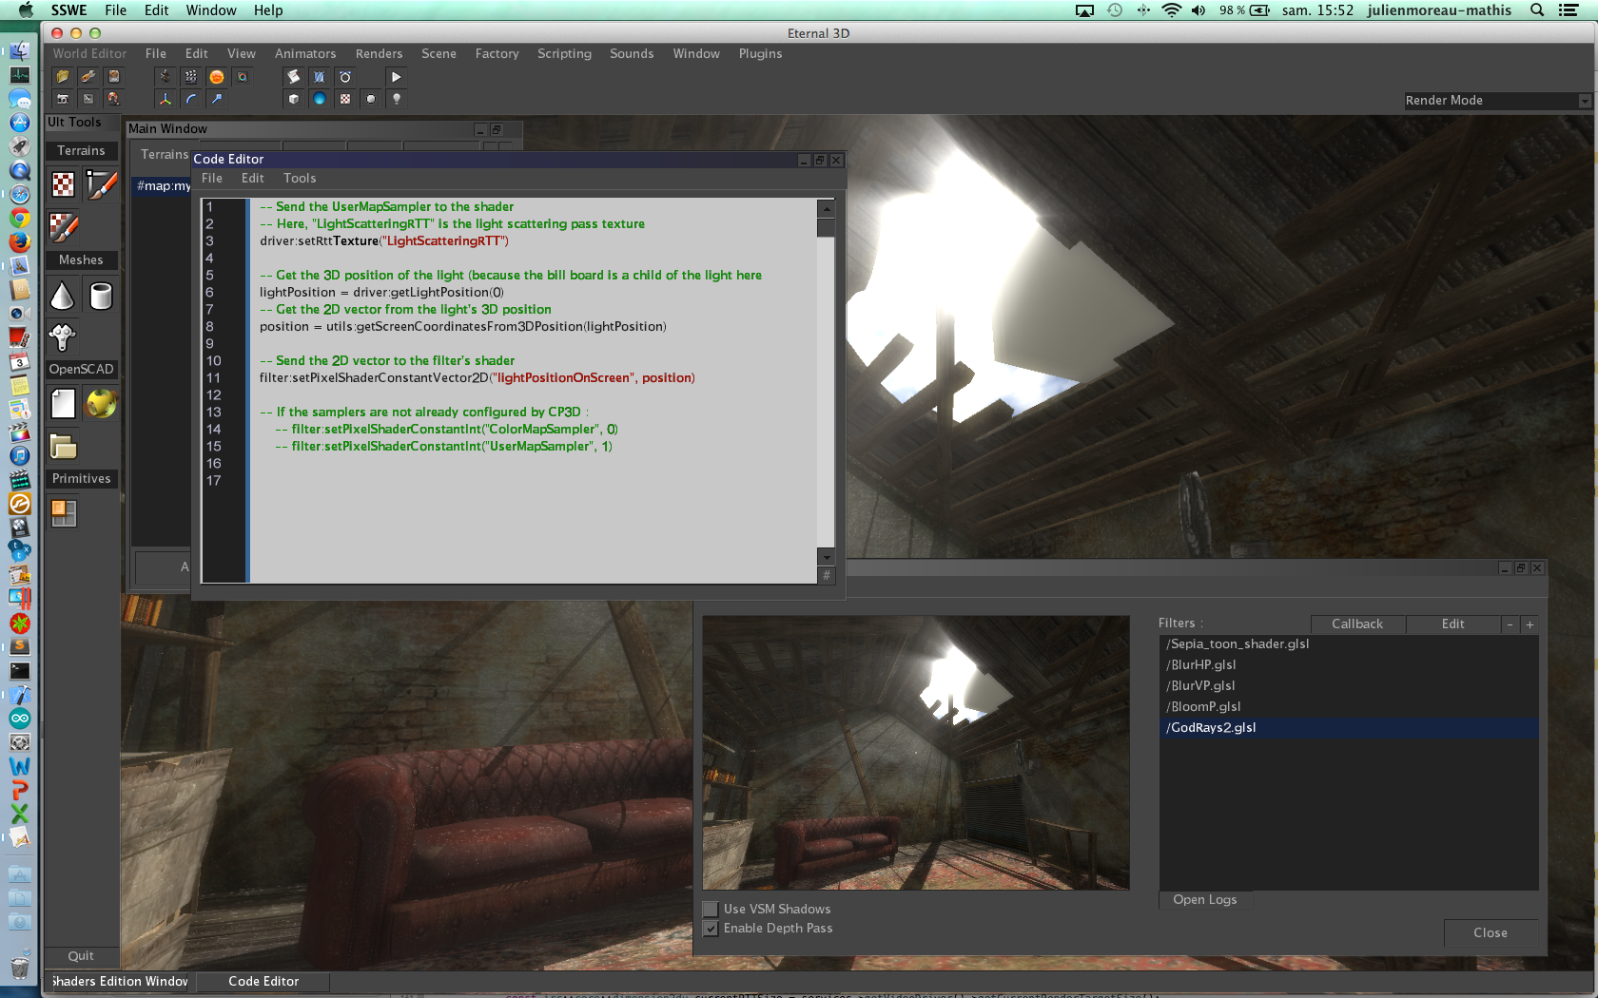Toggle the Enable Depth Pass checkbox

711,928
